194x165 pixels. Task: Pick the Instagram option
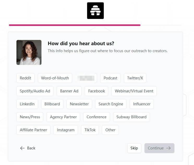pyautogui.click(x=66, y=130)
